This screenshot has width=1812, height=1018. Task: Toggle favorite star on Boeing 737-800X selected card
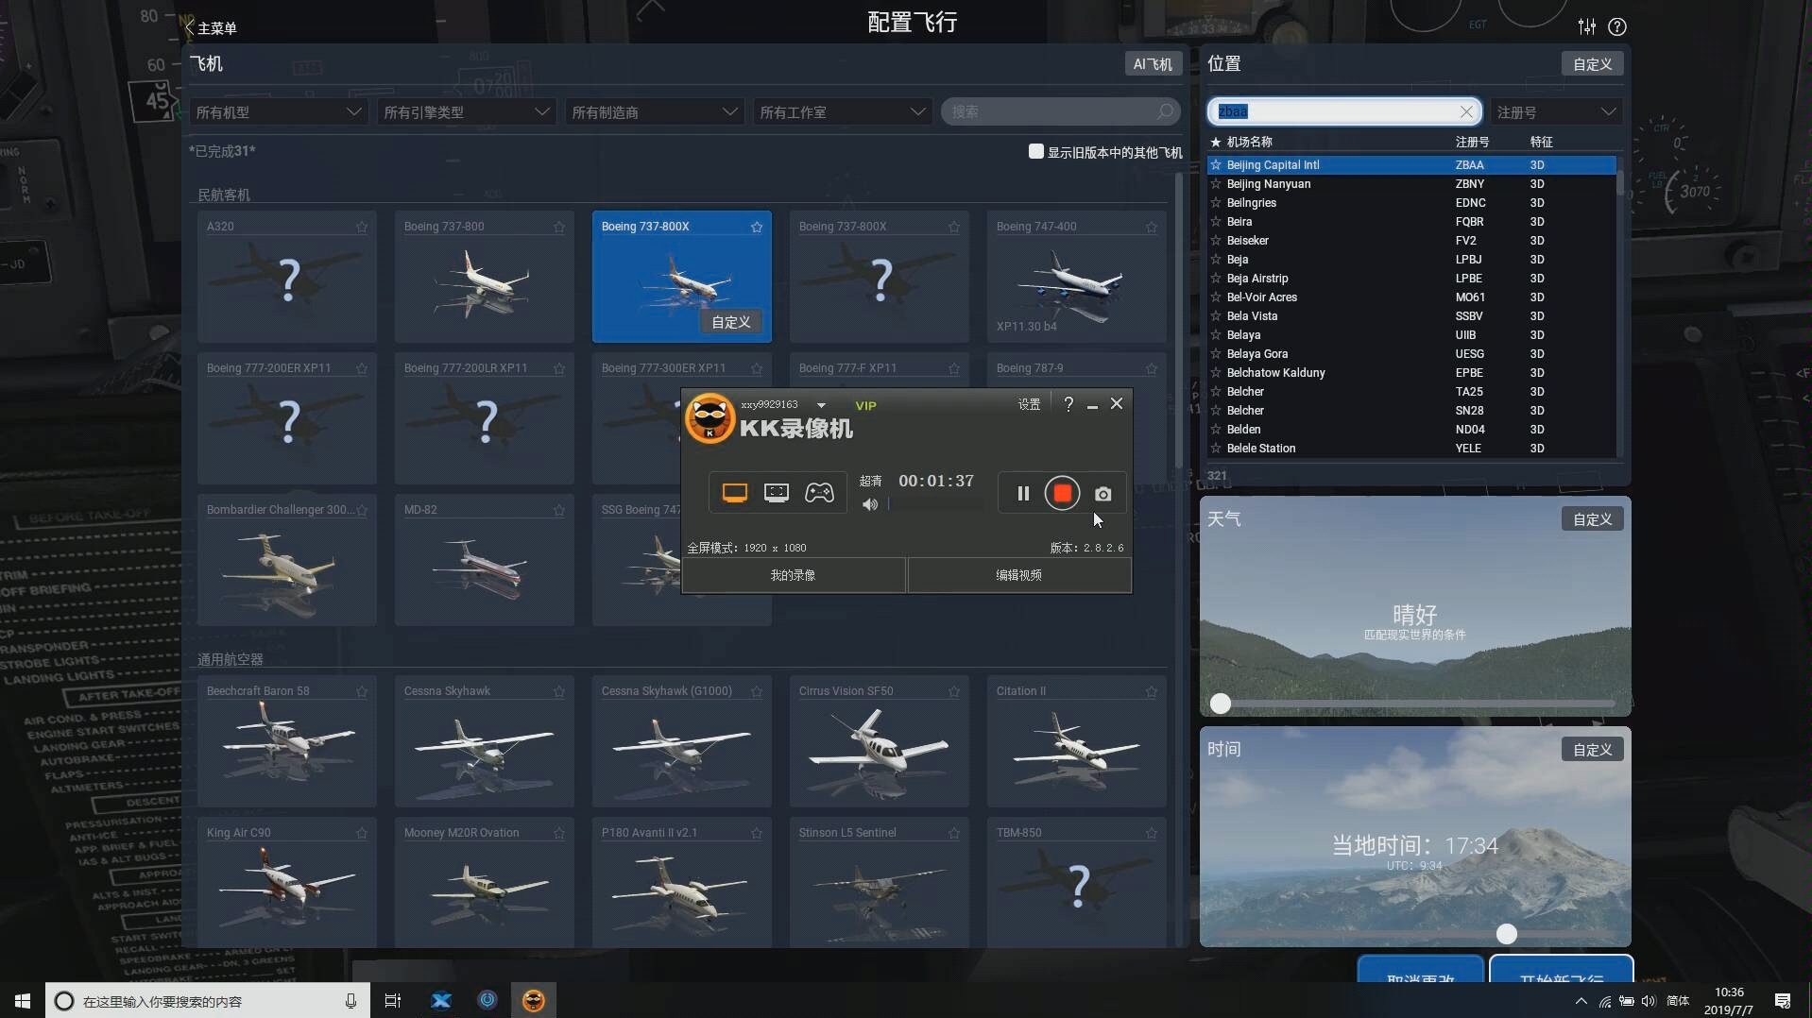coord(757,227)
